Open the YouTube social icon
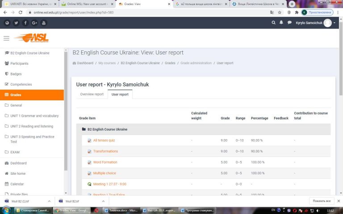The height and width of the screenshot is (214, 343). pos(44,23)
